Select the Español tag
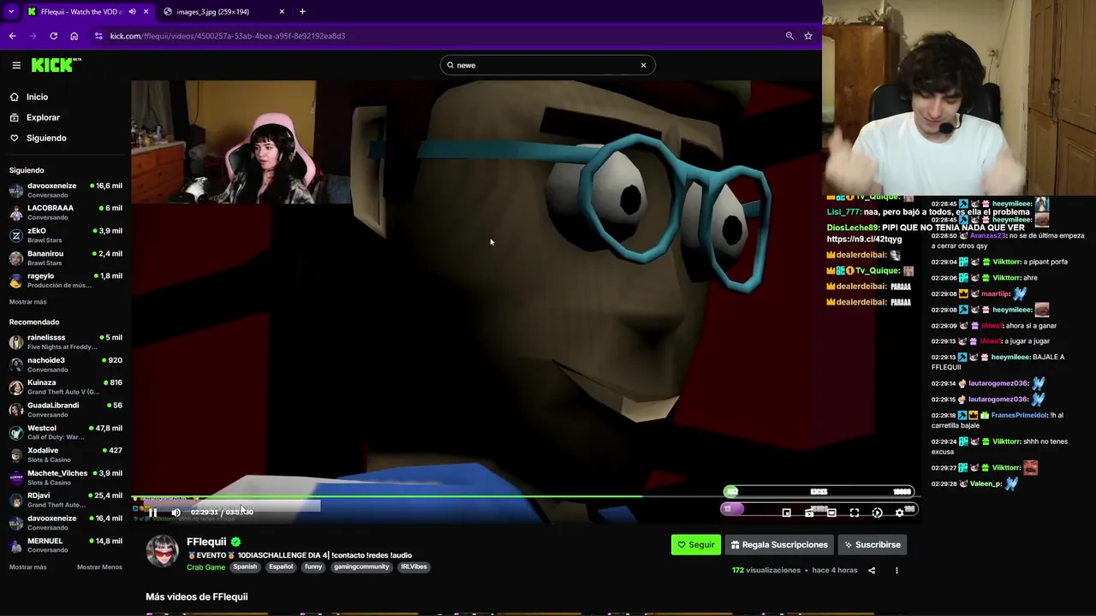1096x616 pixels. click(x=281, y=566)
